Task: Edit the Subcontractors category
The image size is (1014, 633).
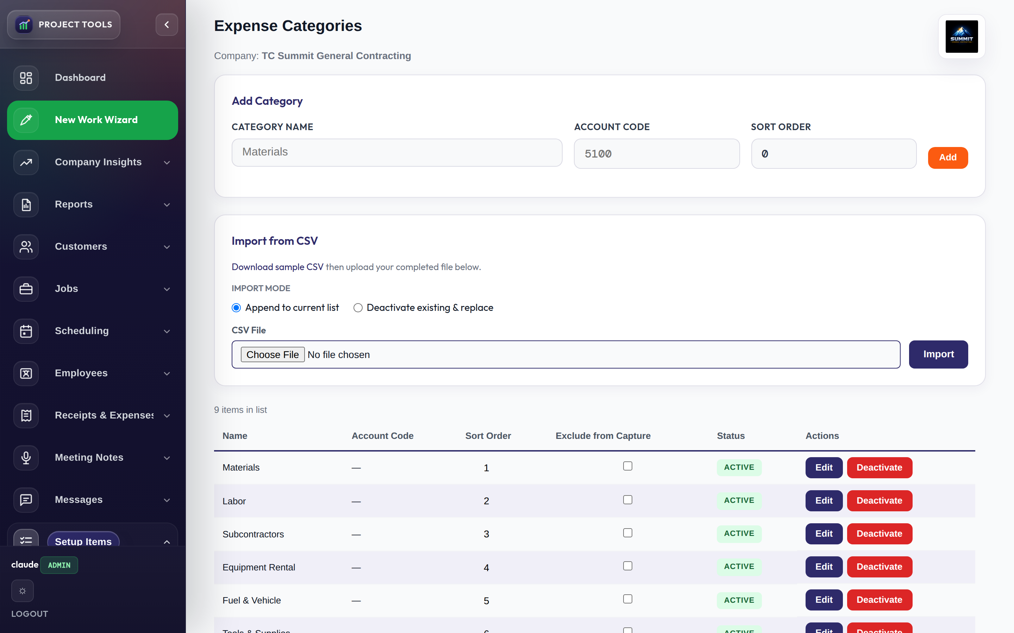Action: 824,534
